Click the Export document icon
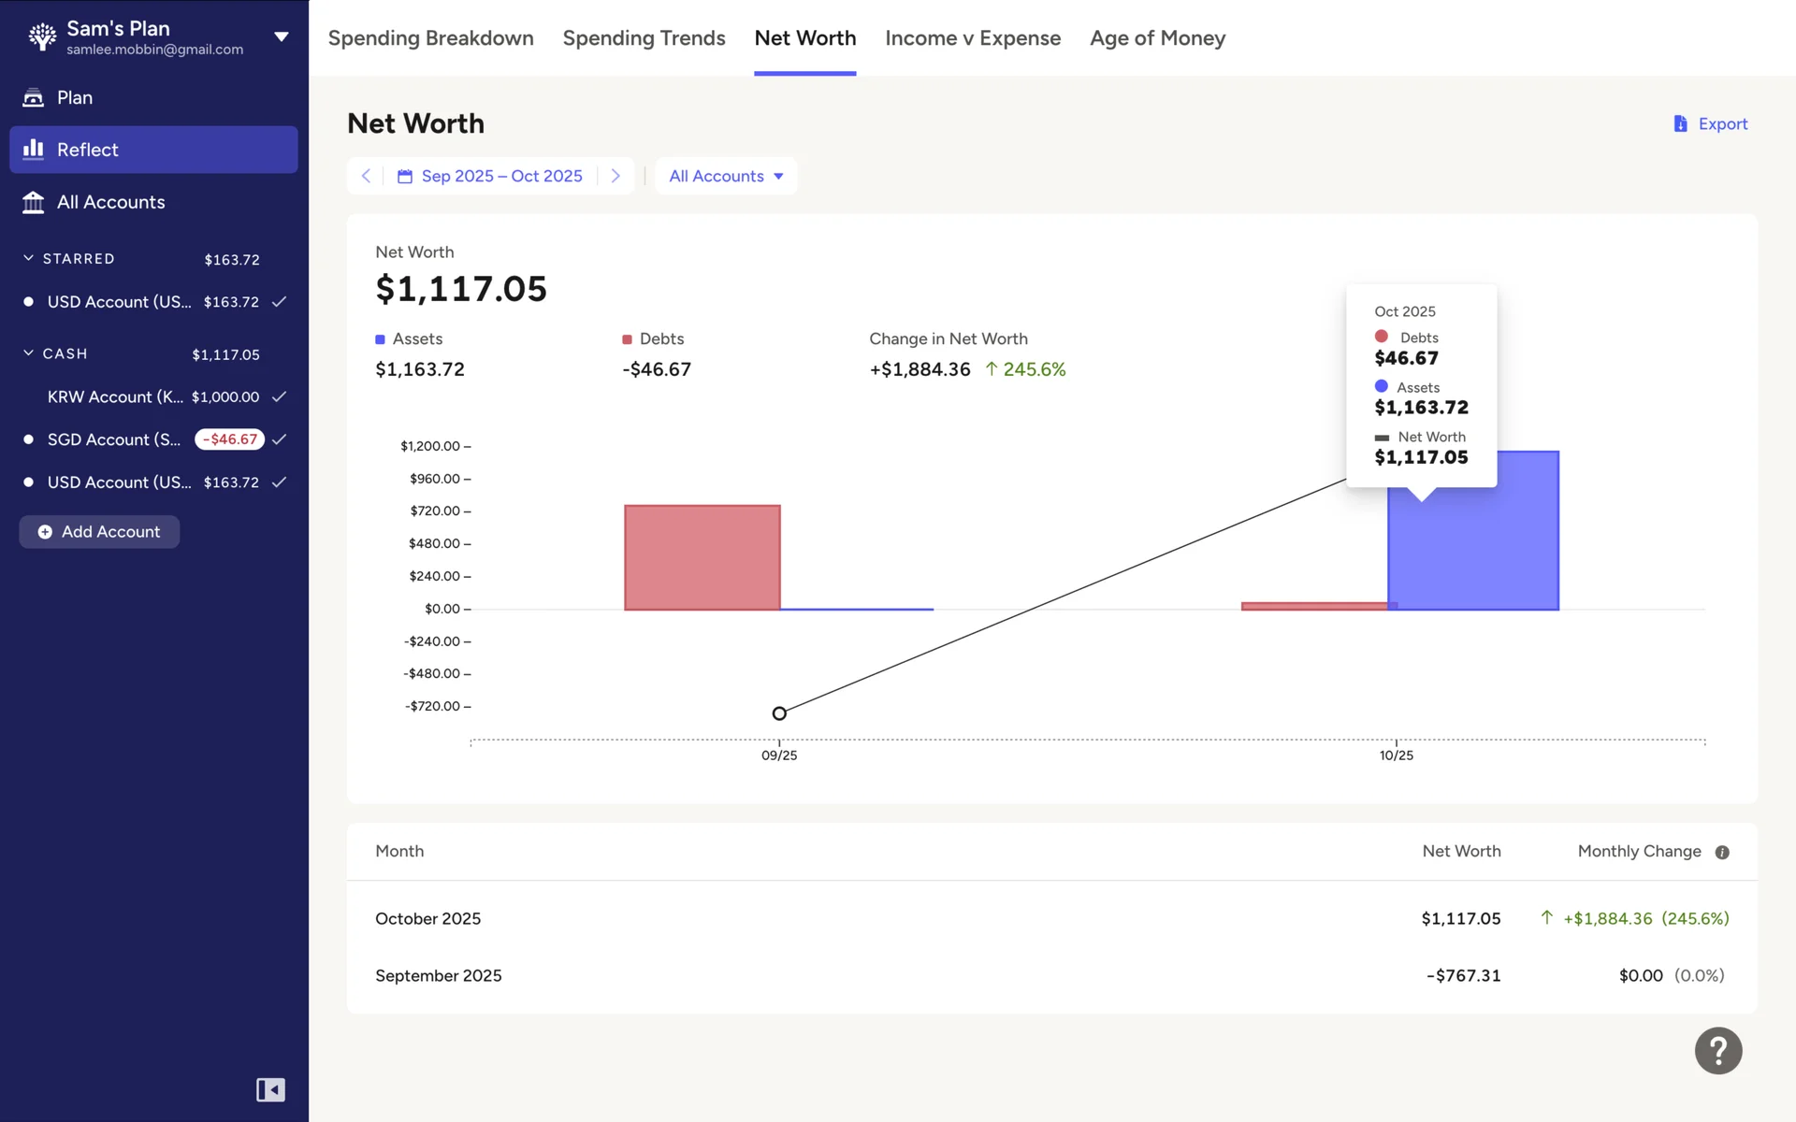Viewport: 1796px width, 1122px height. pos(1680,123)
